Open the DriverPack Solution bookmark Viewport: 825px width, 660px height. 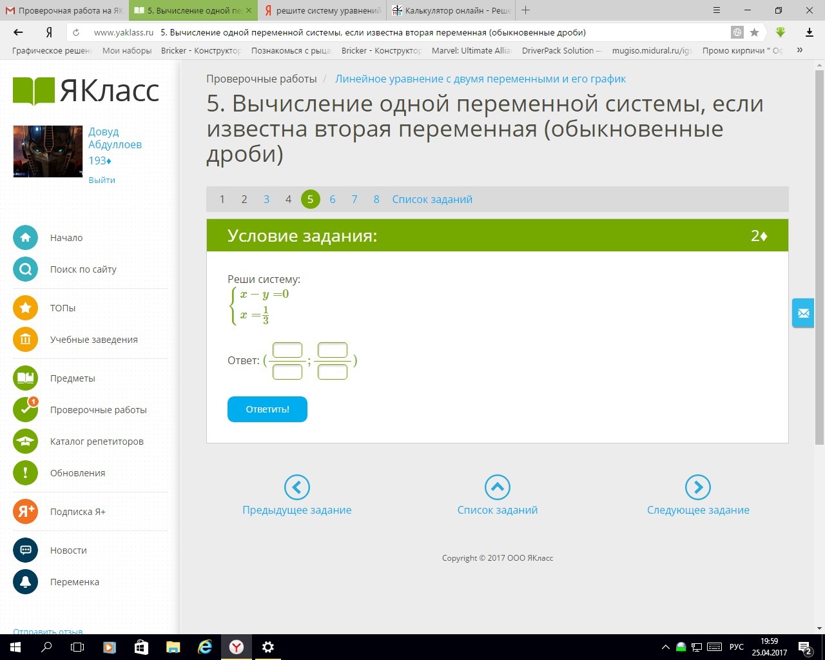561,50
